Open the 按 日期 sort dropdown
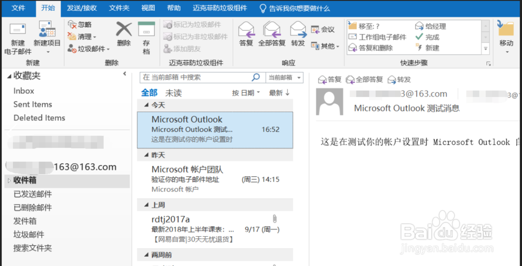The width and height of the screenshot is (522, 266). [x=246, y=93]
